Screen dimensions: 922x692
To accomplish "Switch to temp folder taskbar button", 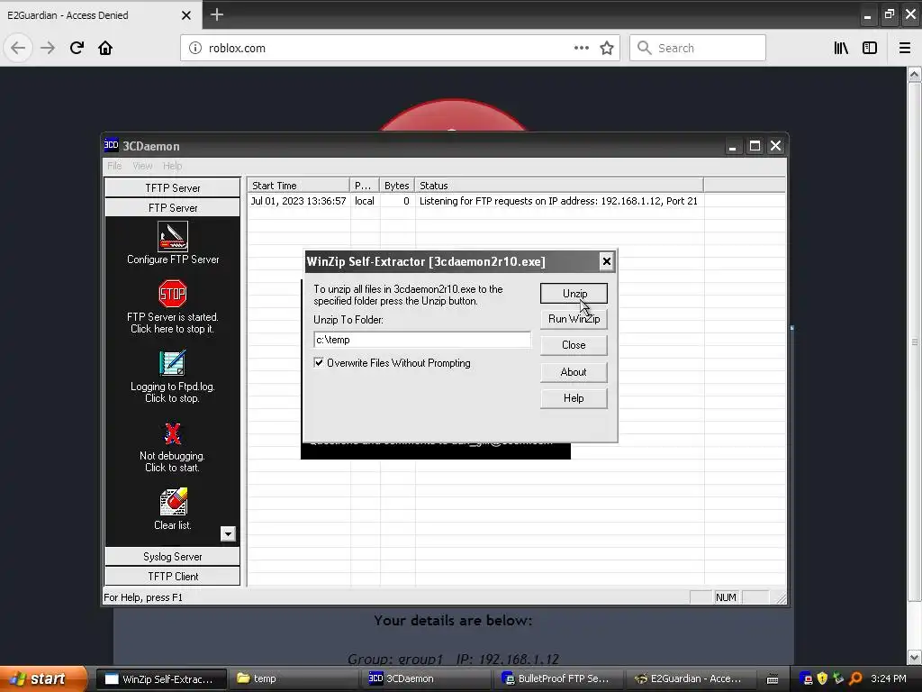I will tap(294, 678).
